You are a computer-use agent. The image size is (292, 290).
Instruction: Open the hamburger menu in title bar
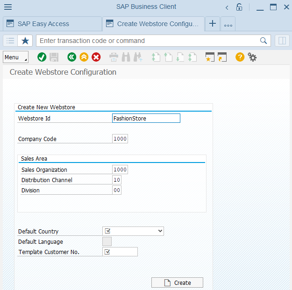(x=8, y=7)
